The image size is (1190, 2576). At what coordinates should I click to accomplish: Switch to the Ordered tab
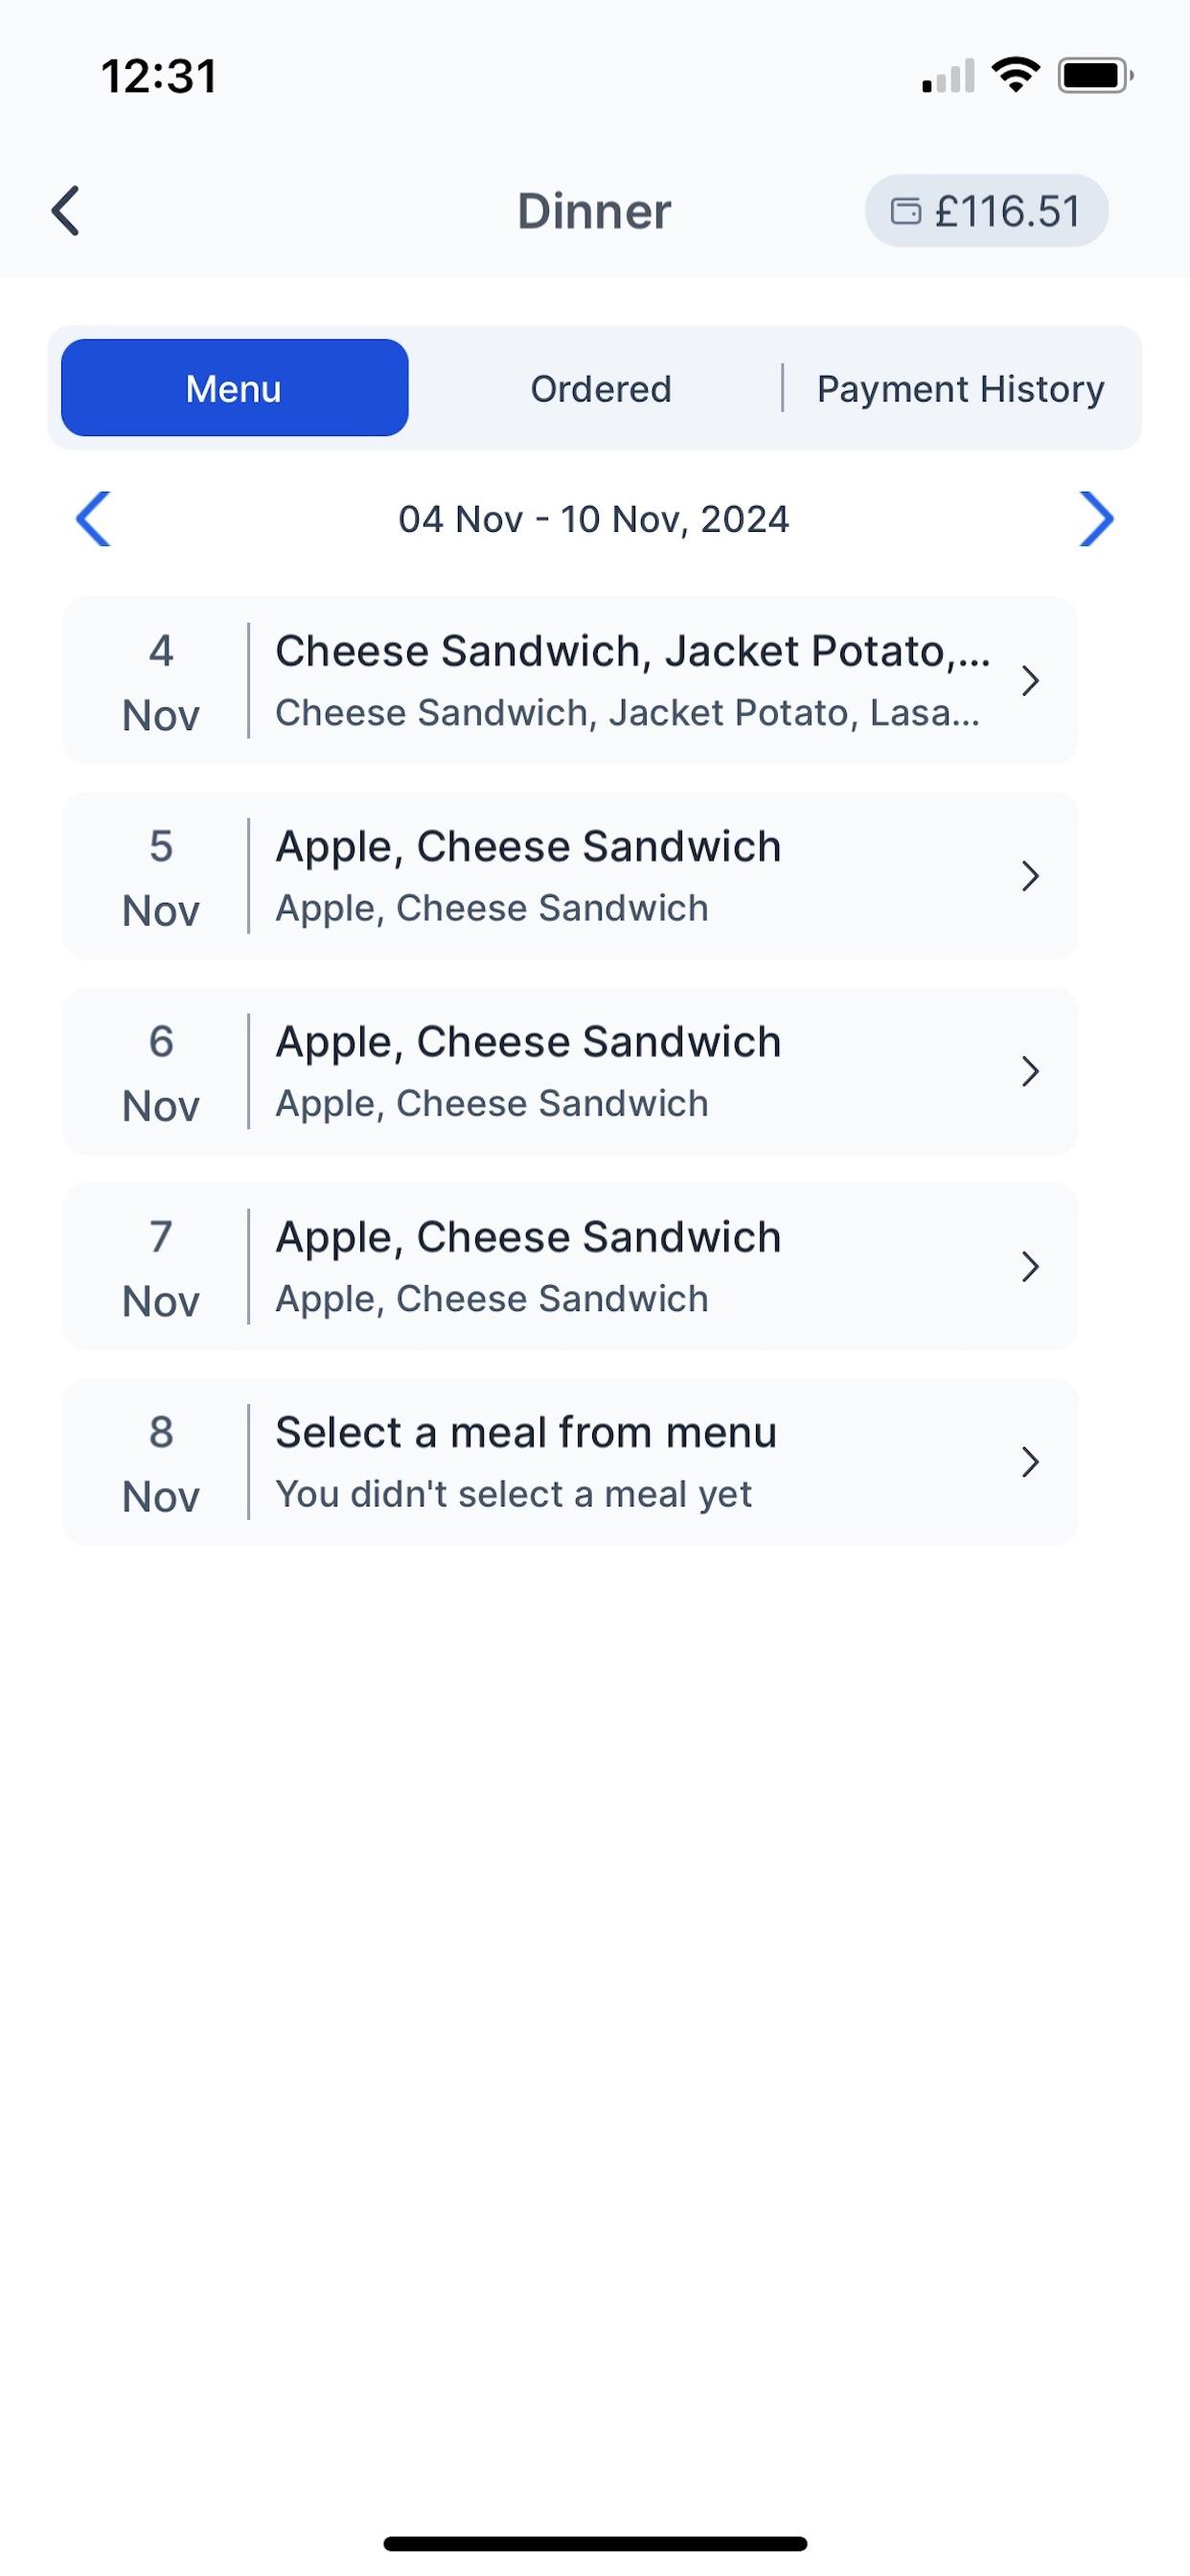(600, 388)
